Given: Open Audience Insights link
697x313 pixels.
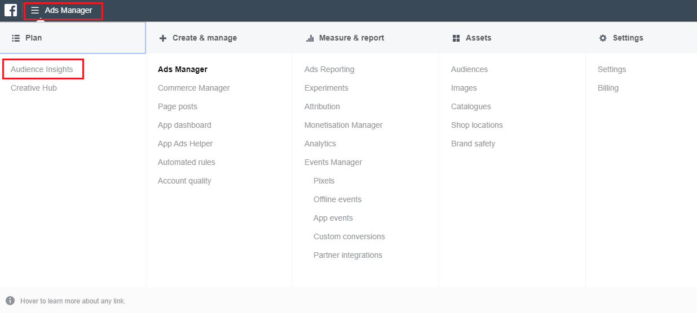Looking at the screenshot, I should [x=42, y=69].
